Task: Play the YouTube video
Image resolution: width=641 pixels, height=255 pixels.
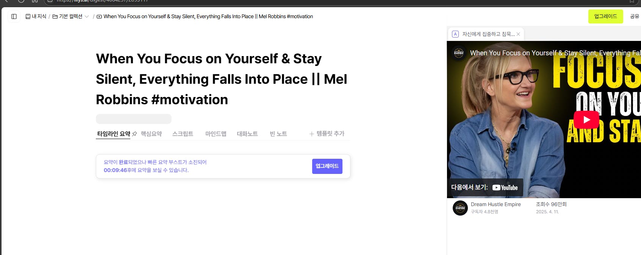Action: [x=586, y=120]
